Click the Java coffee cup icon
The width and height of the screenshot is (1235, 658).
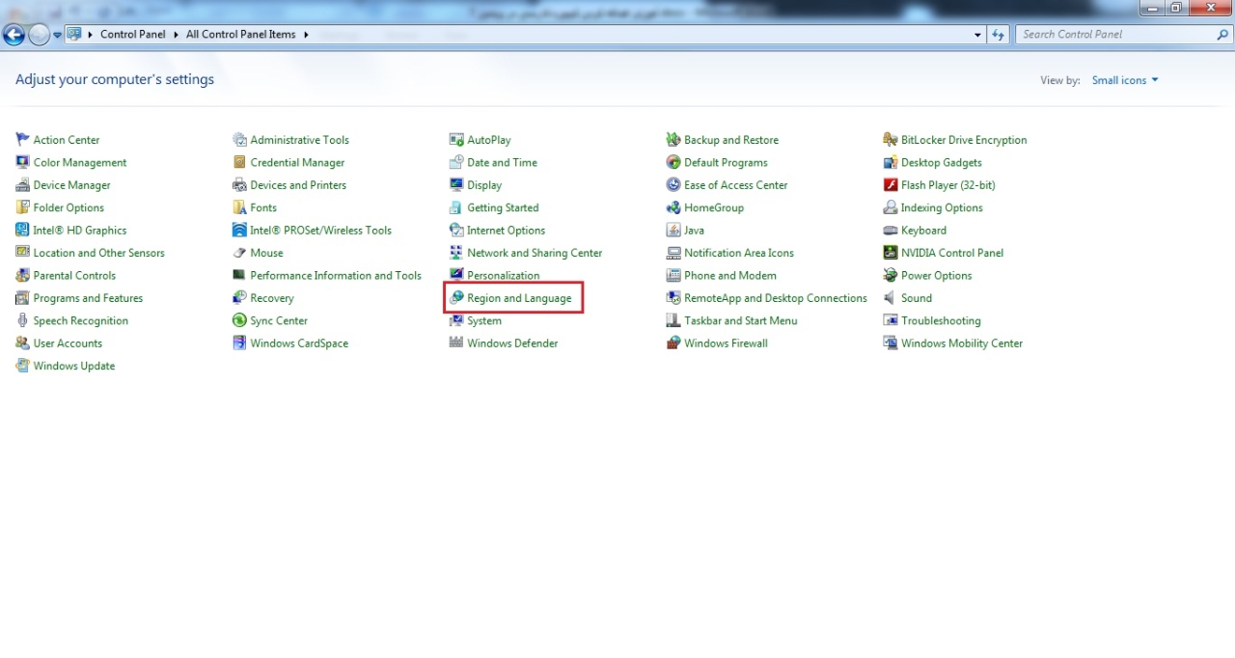[673, 230]
